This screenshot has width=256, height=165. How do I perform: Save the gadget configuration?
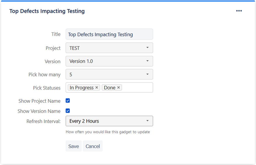tap(73, 146)
